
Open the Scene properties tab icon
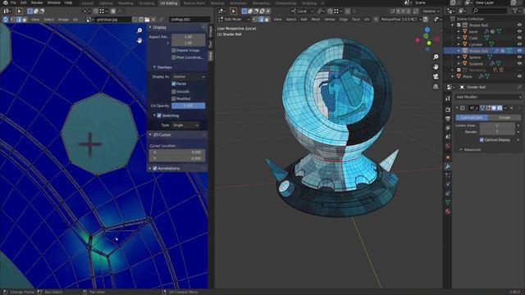click(x=448, y=137)
